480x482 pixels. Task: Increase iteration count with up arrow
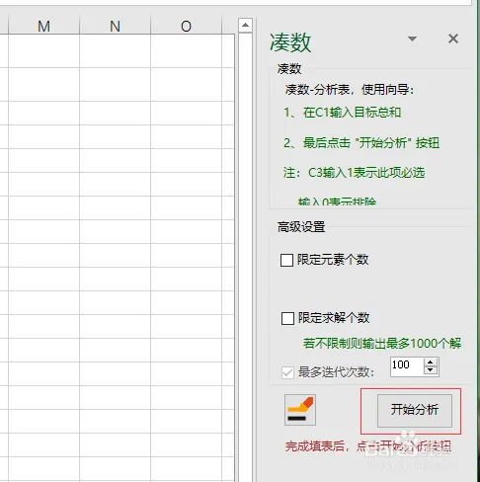(431, 362)
